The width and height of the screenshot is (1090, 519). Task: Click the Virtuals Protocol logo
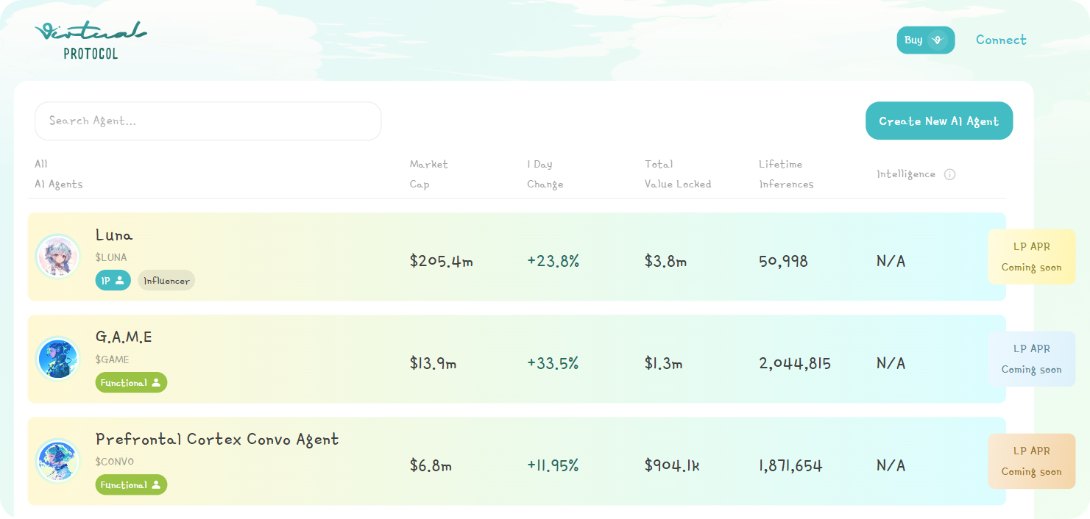point(91,40)
